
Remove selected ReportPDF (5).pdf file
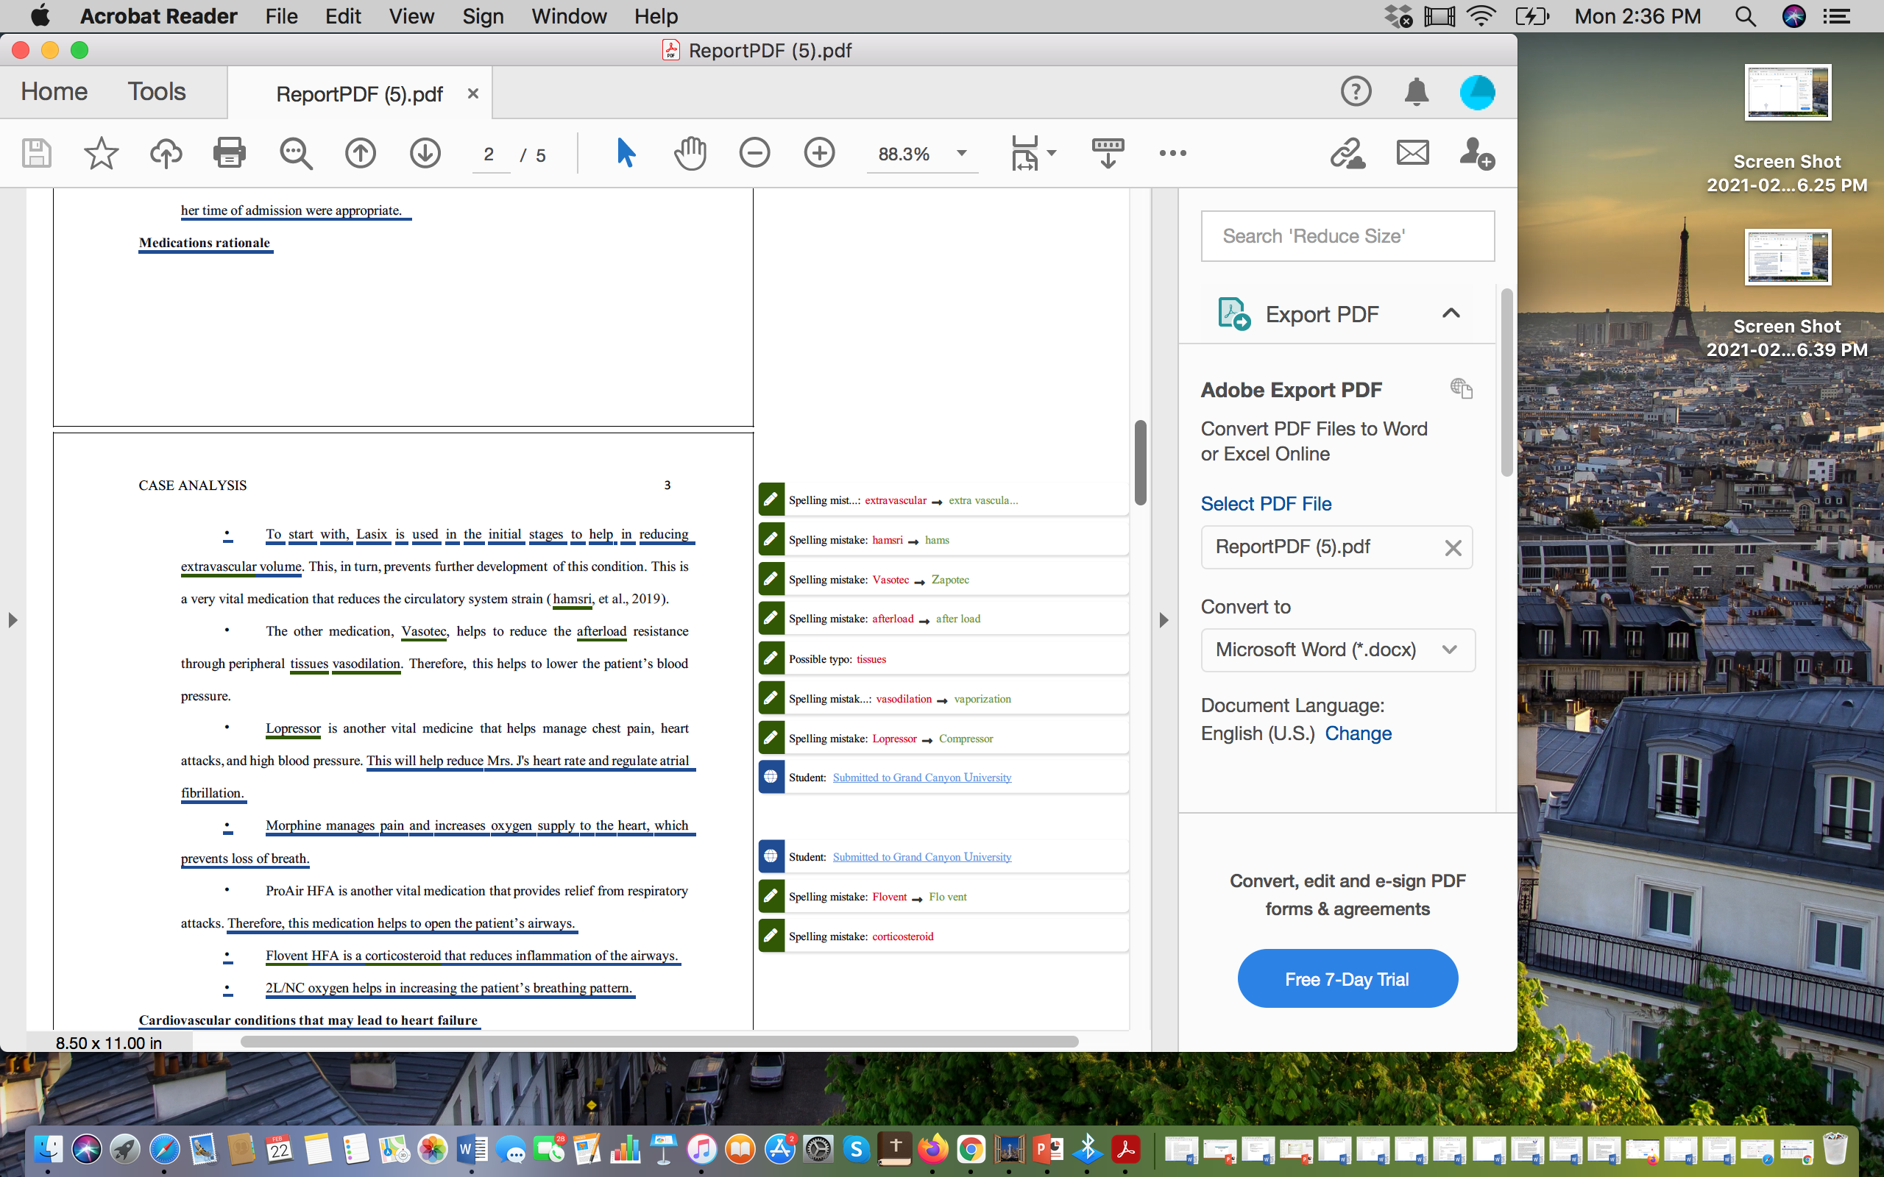(1453, 548)
